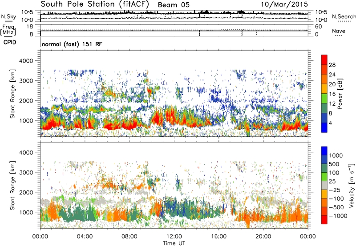Image resolution: width=356 pixels, height=246 pixels.
Task: Select the 'Beam 05' label
Action: [174, 5]
